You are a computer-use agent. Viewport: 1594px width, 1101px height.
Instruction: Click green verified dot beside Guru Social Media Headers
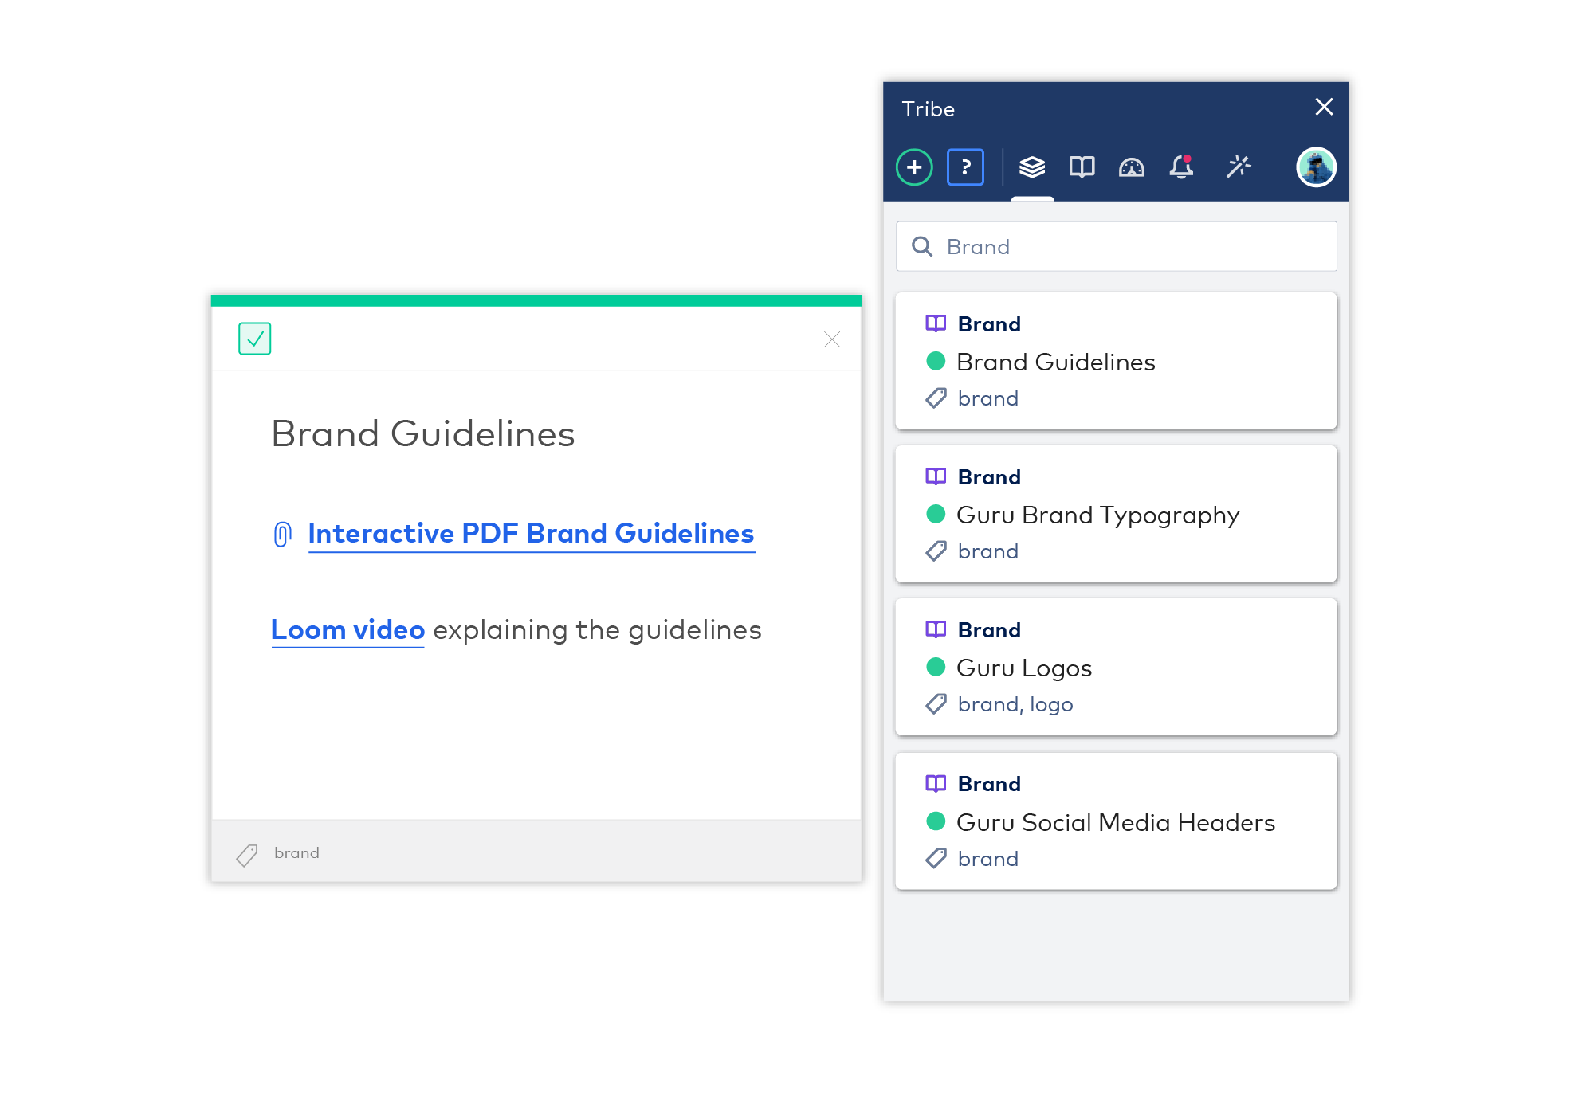(x=936, y=821)
